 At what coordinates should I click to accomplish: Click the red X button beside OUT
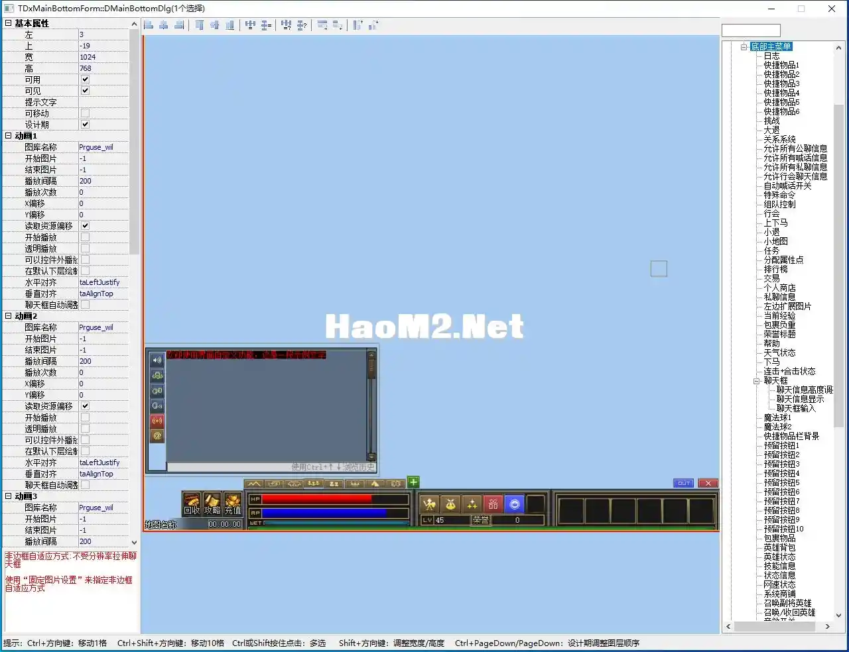pos(708,483)
